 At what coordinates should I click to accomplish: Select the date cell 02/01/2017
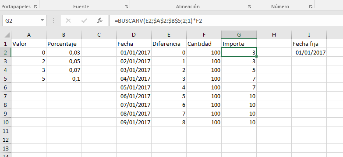pyautogui.click(x=134, y=61)
